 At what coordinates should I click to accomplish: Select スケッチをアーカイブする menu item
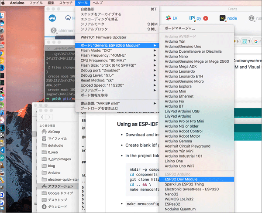(117, 14)
